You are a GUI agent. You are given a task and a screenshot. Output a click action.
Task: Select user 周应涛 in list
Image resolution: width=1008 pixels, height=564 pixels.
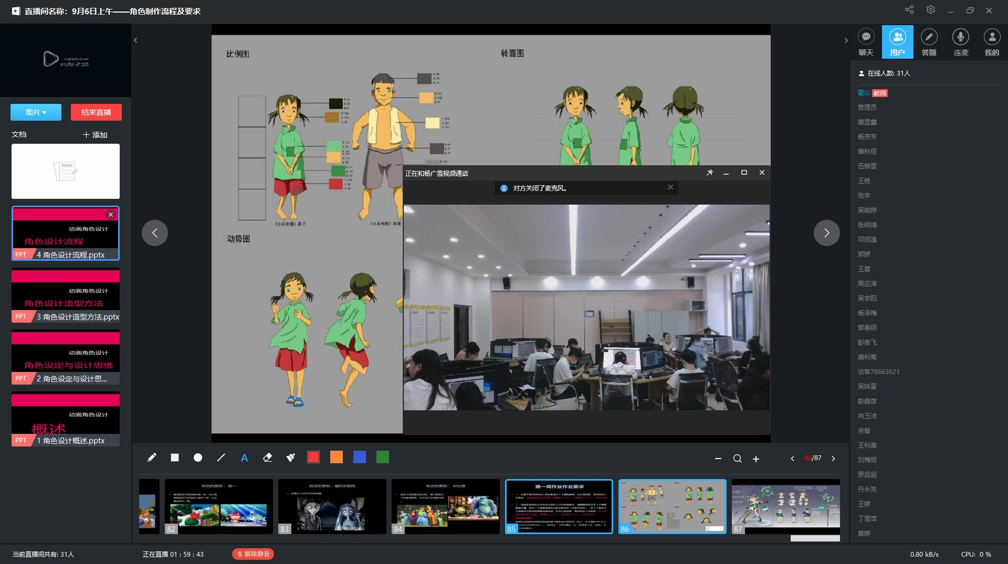click(x=867, y=284)
